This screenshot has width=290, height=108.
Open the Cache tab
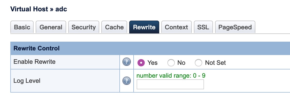pyautogui.click(x=114, y=27)
